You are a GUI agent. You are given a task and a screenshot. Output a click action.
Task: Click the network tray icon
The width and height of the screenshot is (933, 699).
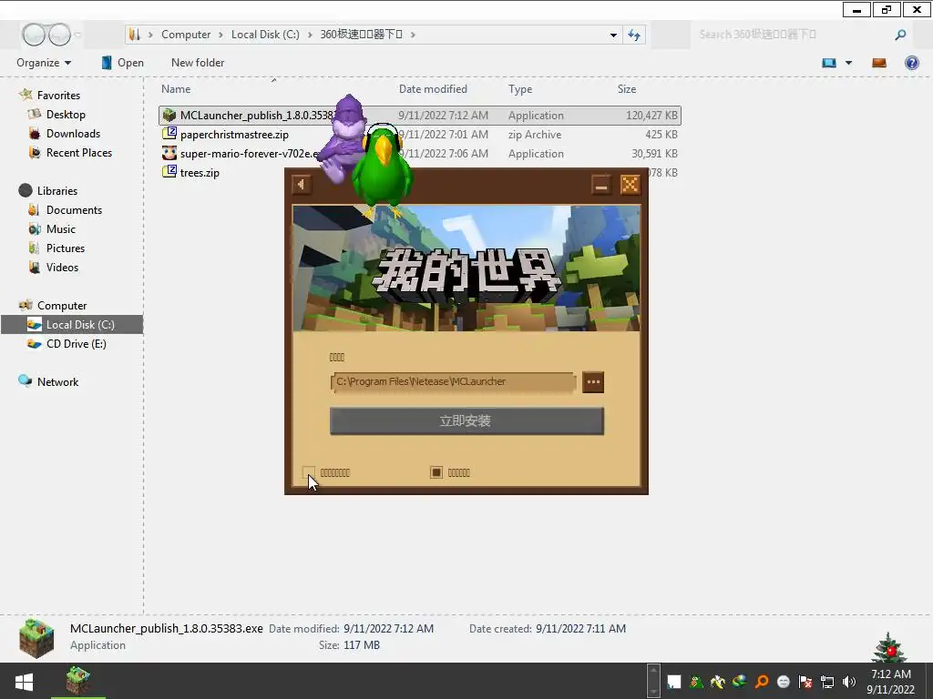pos(827,682)
